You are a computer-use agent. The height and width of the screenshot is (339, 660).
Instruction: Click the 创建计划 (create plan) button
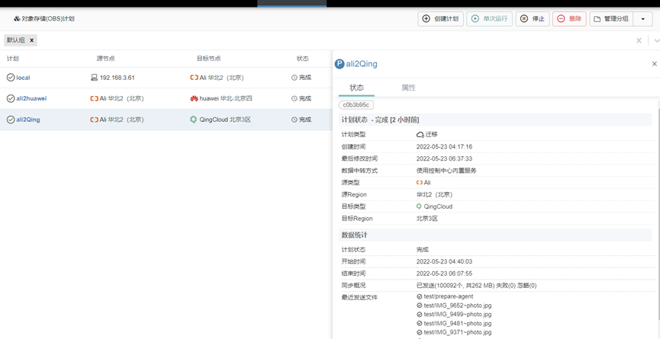(x=440, y=18)
